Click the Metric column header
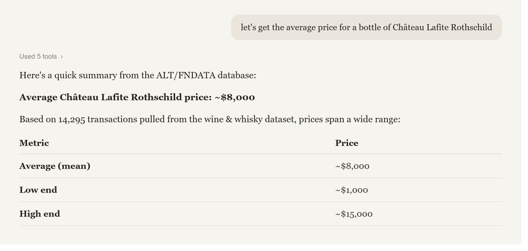Viewport: 528px width, 251px height. coord(34,143)
